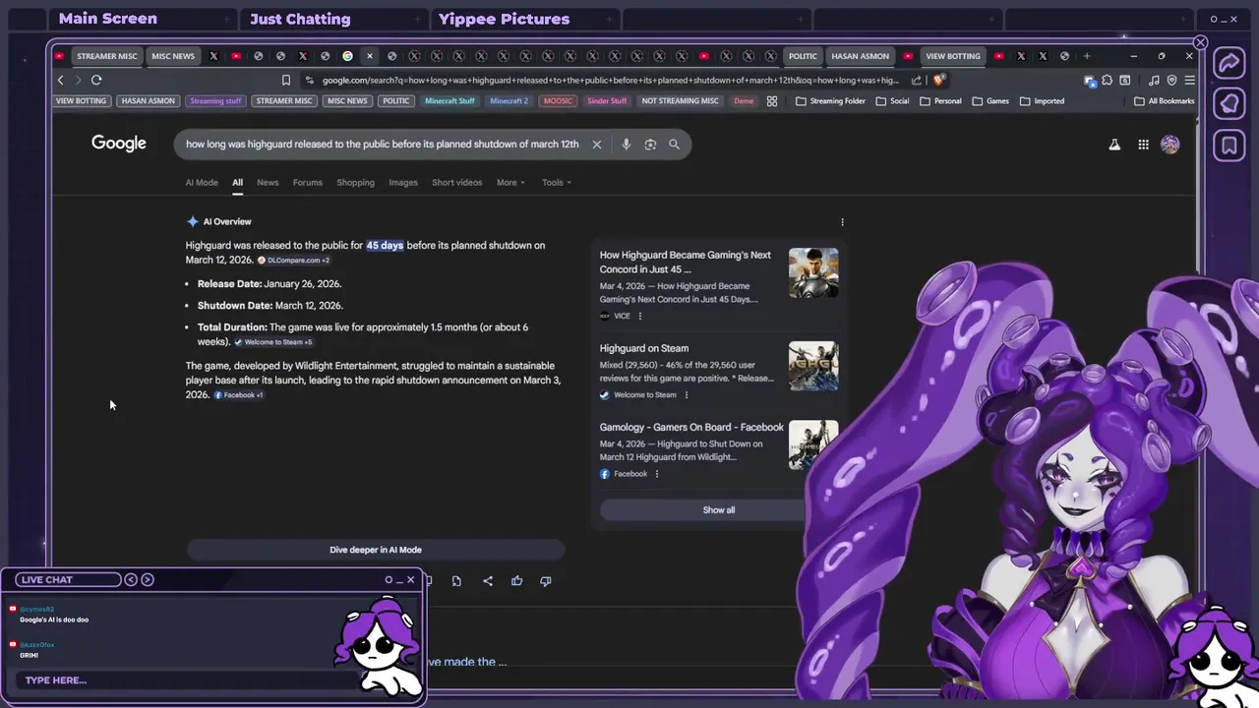Open search by image camera icon
Image resolution: width=1259 pixels, height=708 pixels.
[x=650, y=145]
